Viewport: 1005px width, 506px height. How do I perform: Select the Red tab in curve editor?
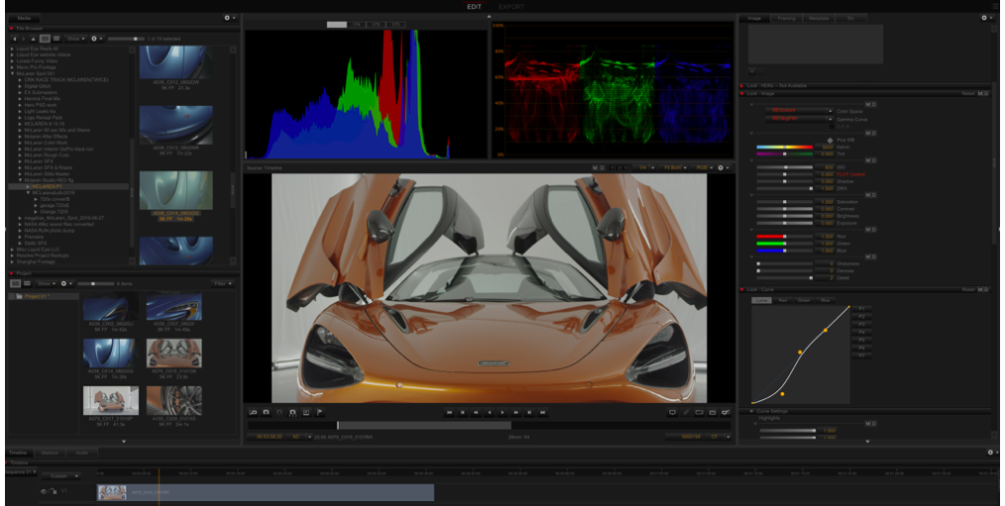pos(782,300)
